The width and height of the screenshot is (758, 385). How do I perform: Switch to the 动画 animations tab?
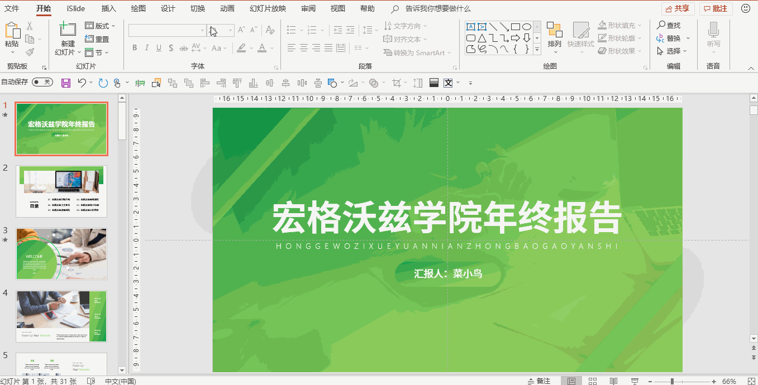(227, 8)
